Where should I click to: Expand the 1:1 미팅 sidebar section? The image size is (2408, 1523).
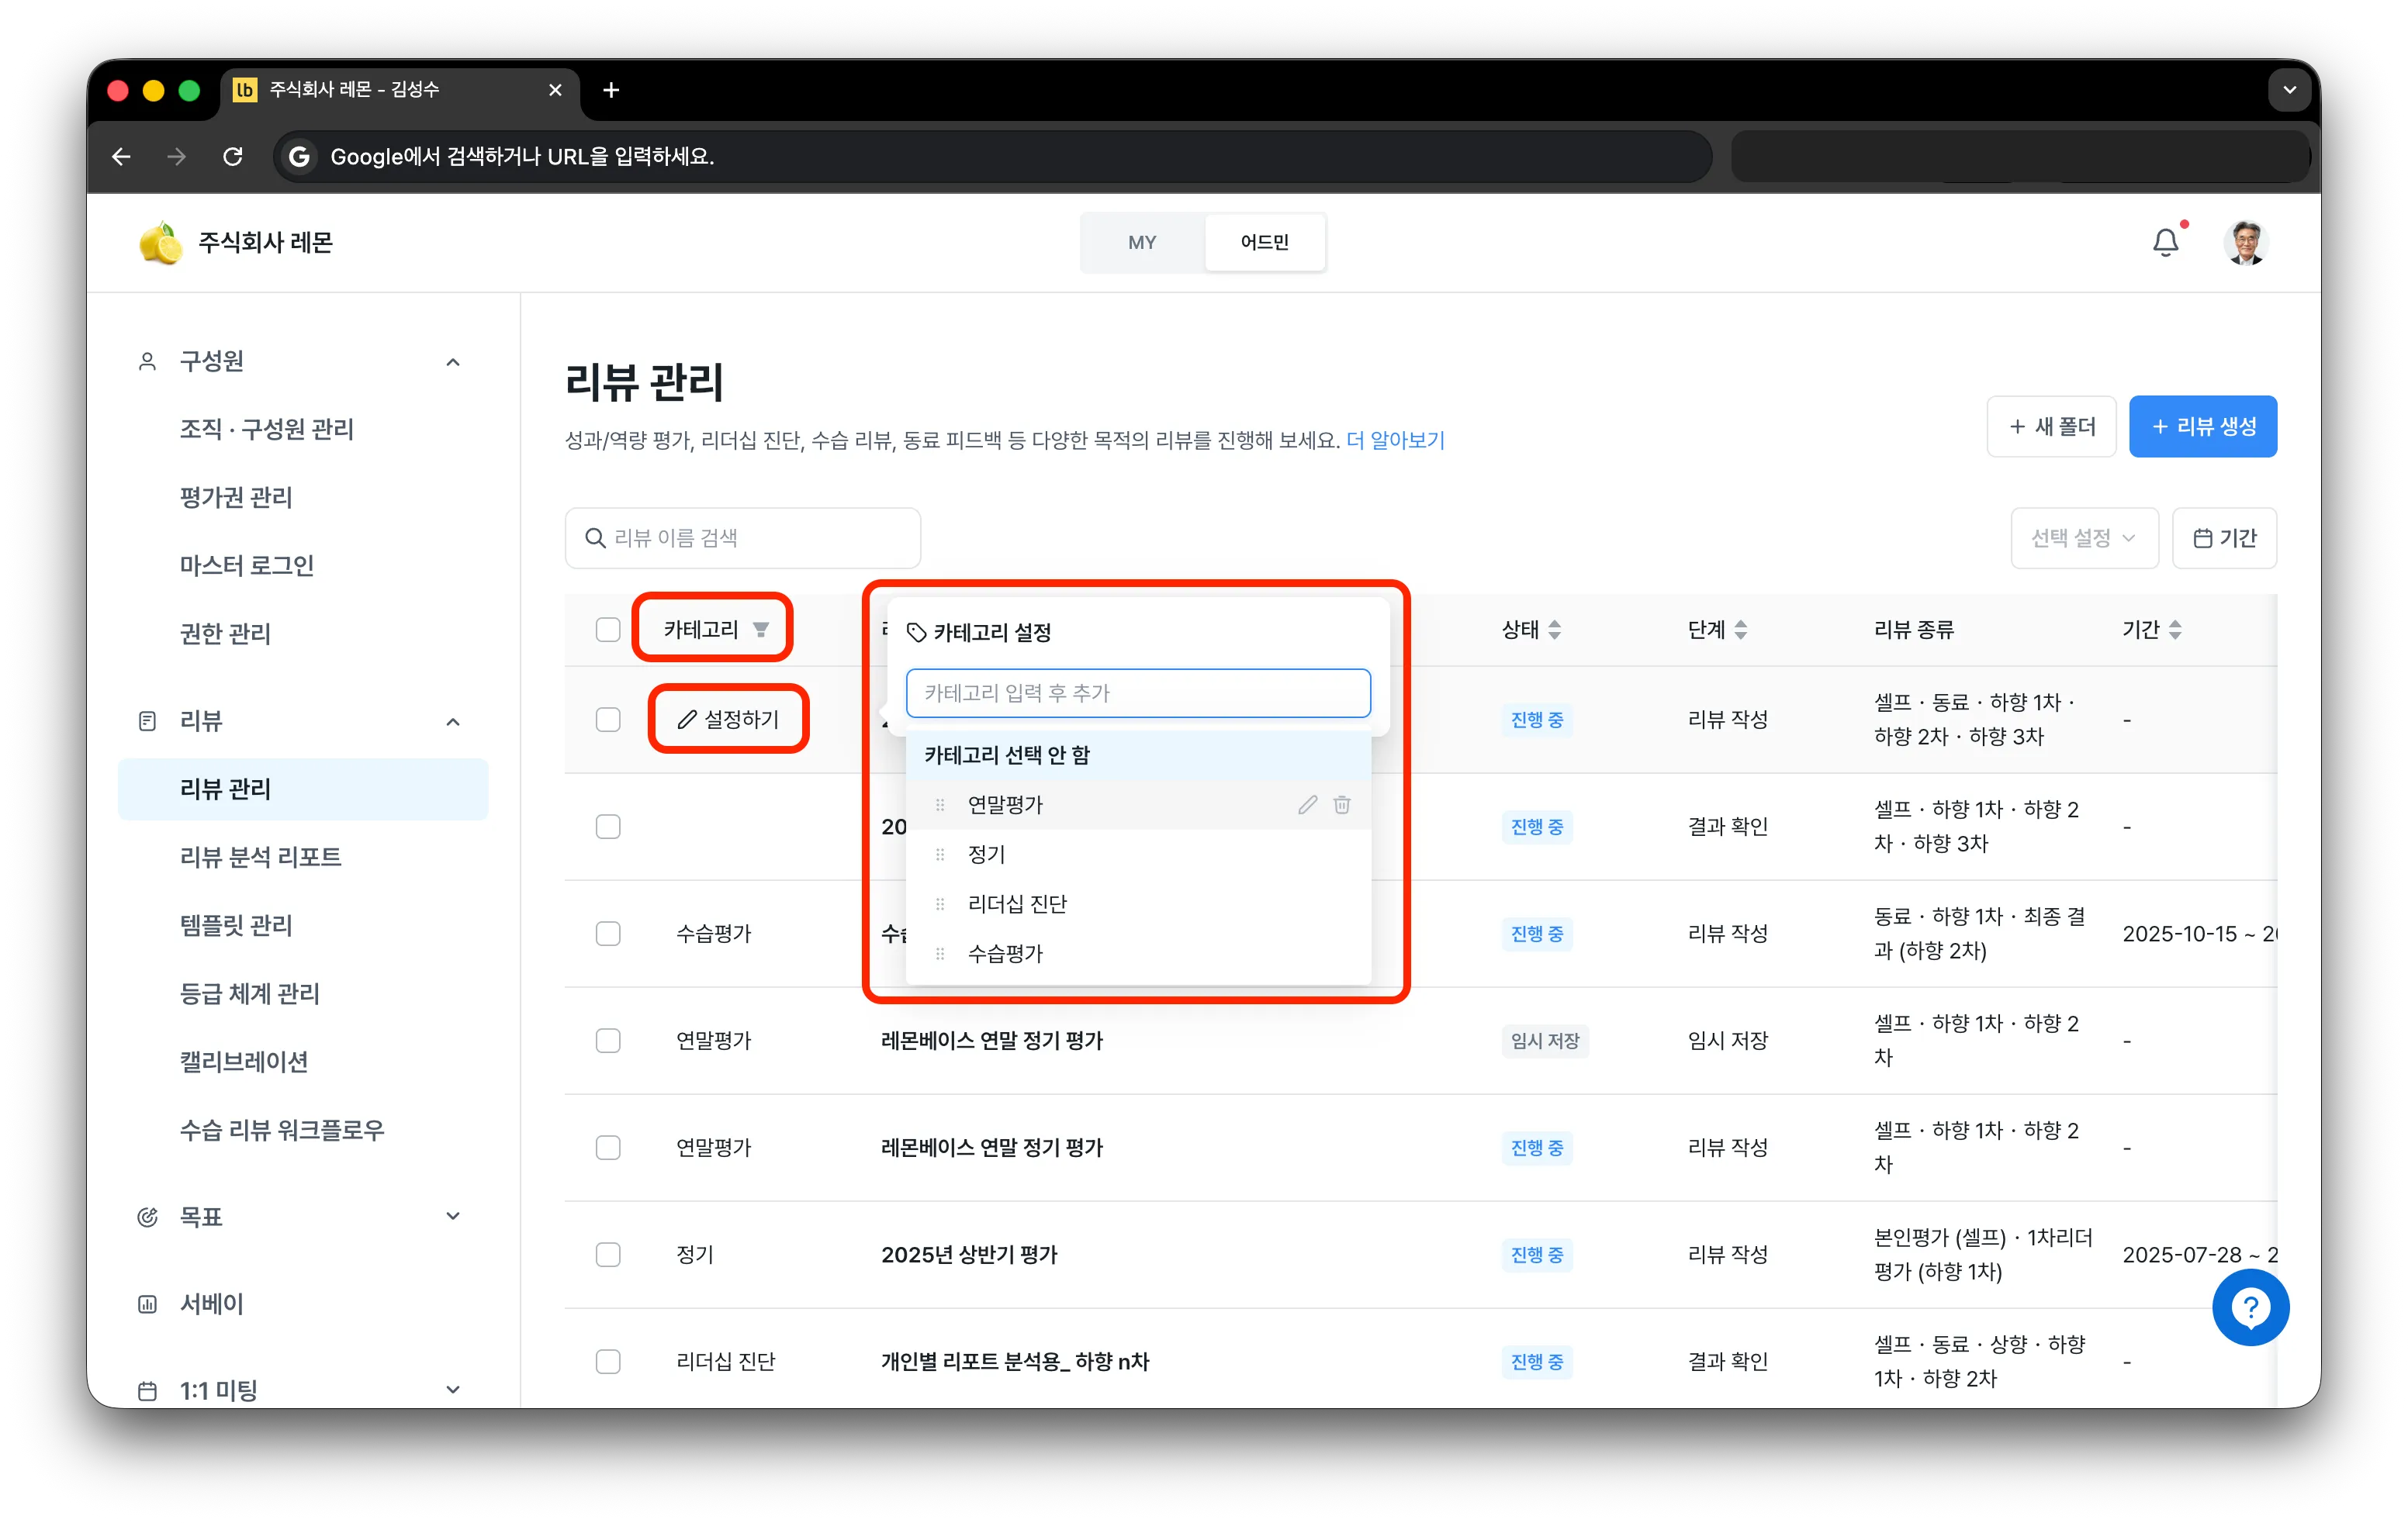tap(453, 1389)
